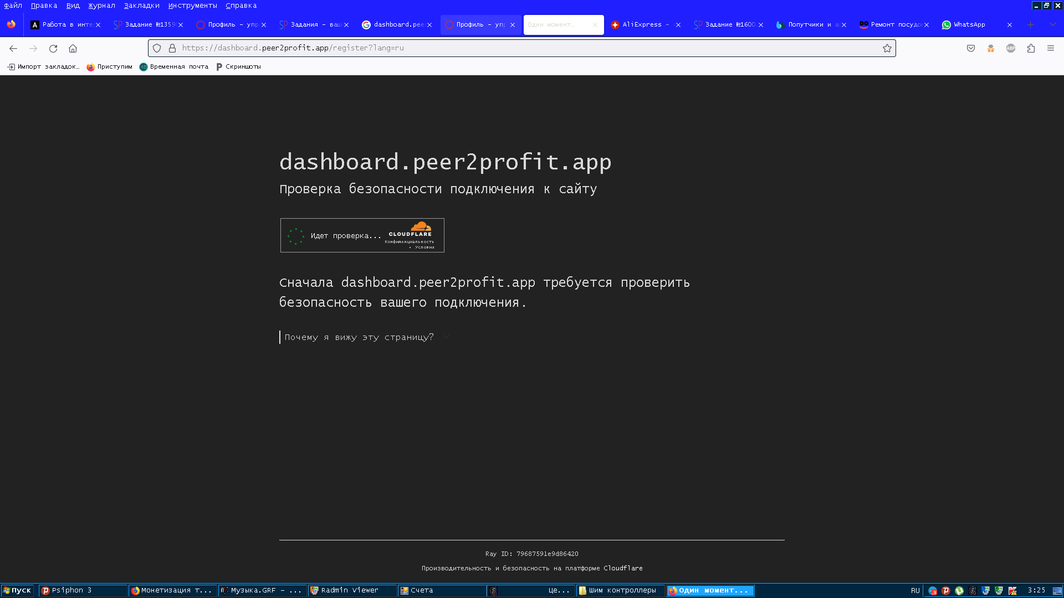Screen dimensions: 1064x598
Task: Go back to the previous page
Action: tap(13, 48)
